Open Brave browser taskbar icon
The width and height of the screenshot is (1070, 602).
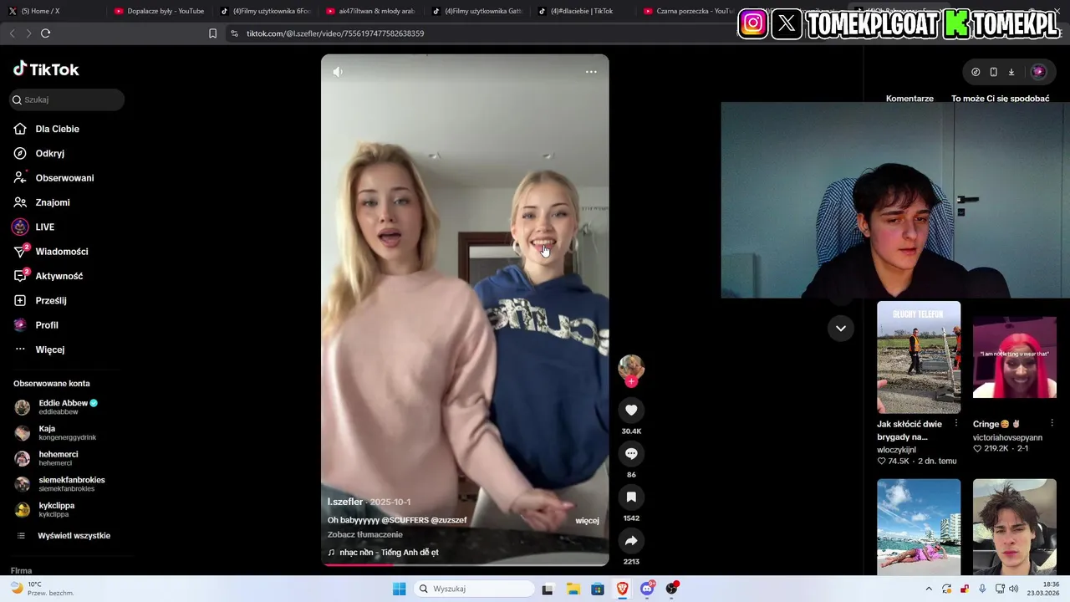pos(623,589)
